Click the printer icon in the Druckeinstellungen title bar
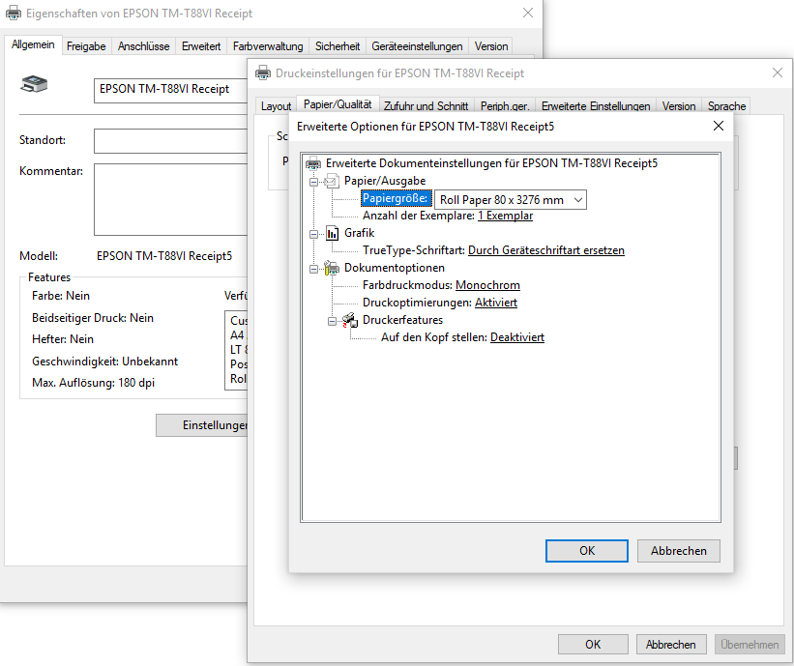 (x=263, y=72)
